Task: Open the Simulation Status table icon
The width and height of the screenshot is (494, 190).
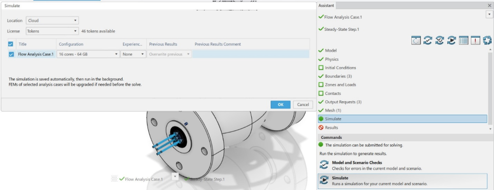Action: coord(464,41)
